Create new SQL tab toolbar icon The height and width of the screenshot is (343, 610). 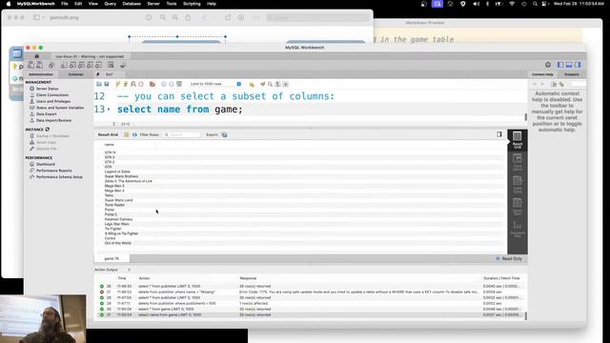tap(30, 66)
